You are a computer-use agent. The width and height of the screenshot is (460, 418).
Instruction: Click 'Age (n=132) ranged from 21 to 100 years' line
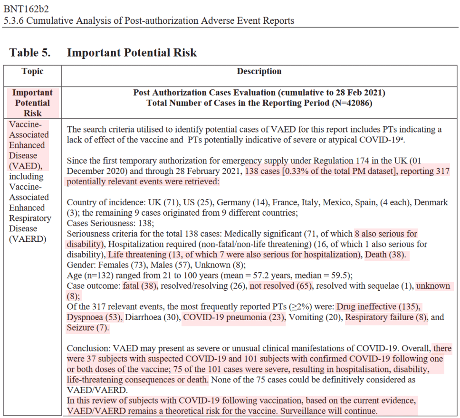pyautogui.click(x=210, y=275)
